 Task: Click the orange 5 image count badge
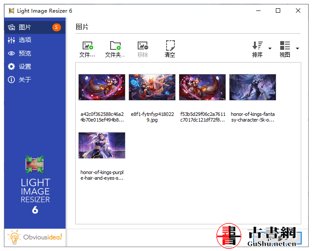tap(56, 27)
